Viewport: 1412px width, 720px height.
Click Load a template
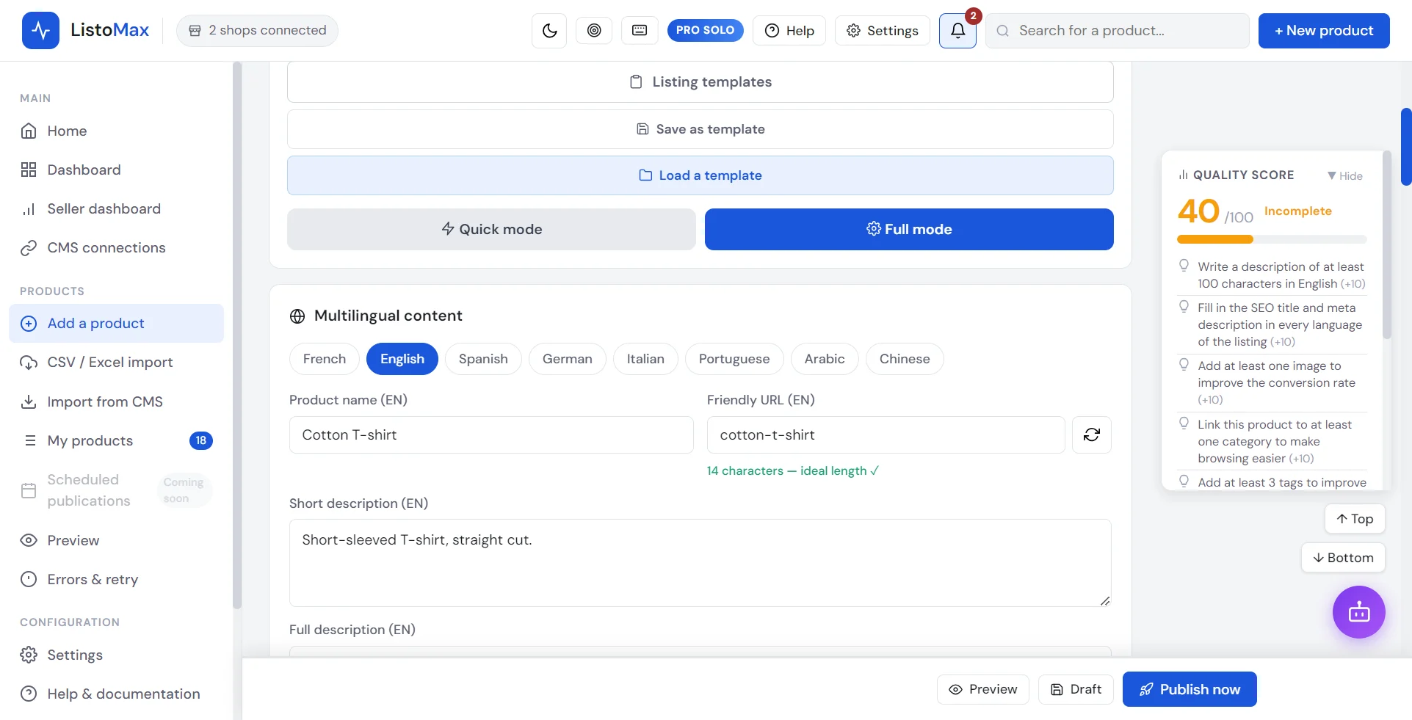(x=700, y=175)
